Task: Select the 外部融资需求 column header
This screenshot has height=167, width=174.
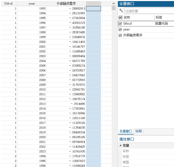Action: [x=66, y=3]
